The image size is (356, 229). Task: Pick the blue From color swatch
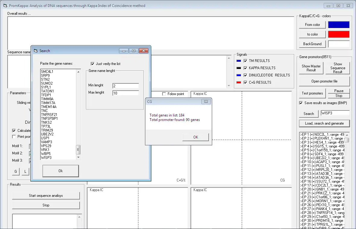point(339,25)
